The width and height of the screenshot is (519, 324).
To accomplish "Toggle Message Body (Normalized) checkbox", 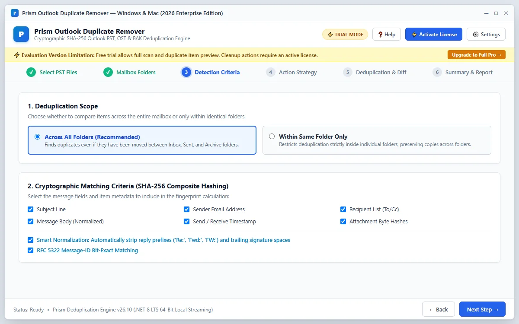I will [31, 221].
